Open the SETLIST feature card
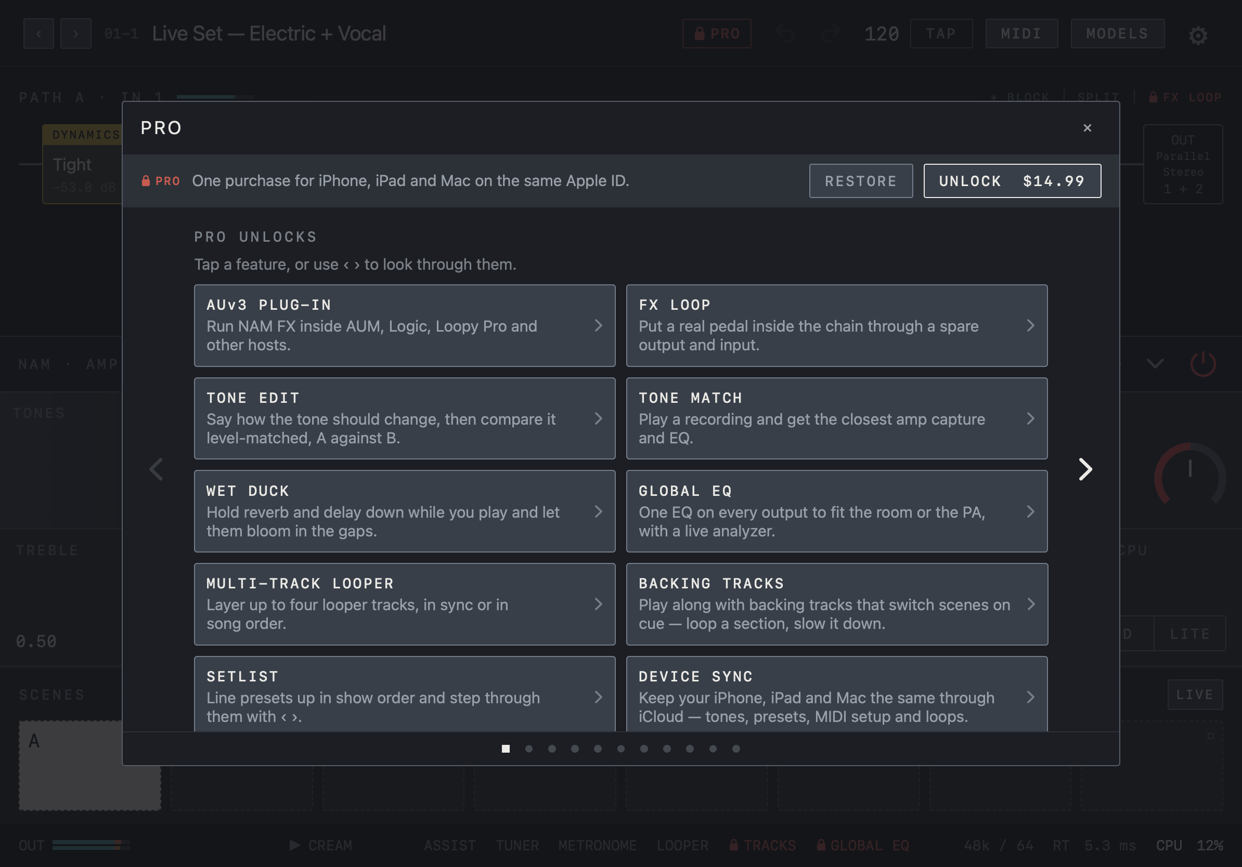The height and width of the screenshot is (867, 1242). 405,694
